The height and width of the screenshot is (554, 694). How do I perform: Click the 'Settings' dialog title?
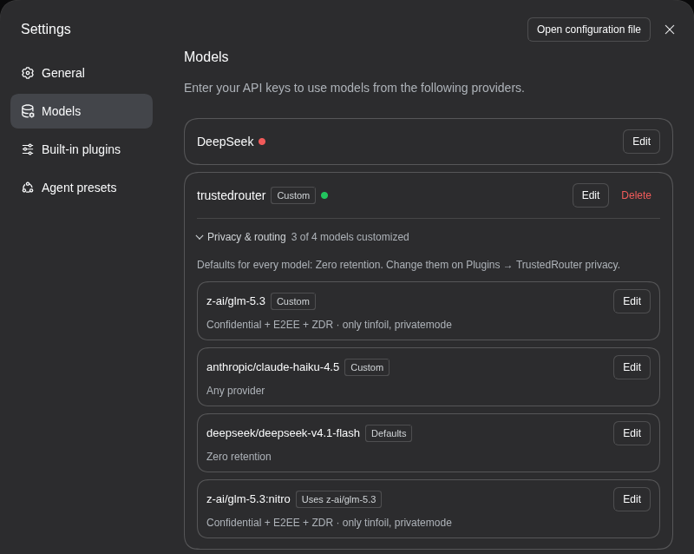[46, 30]
